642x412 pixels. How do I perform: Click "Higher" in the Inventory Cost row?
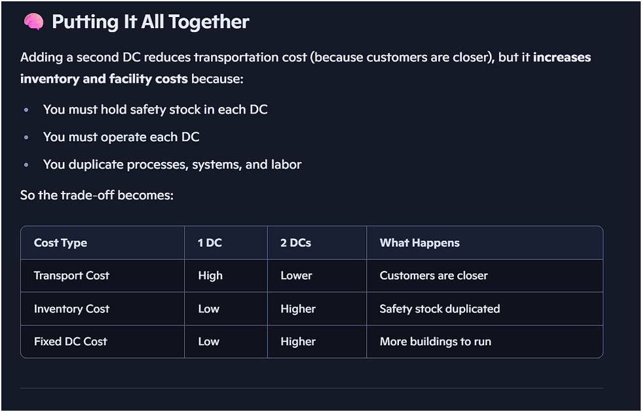(x=298, y=308)
